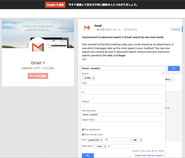Open Create filter with this search link
185x158 pixels.
[x=149, y=156]
